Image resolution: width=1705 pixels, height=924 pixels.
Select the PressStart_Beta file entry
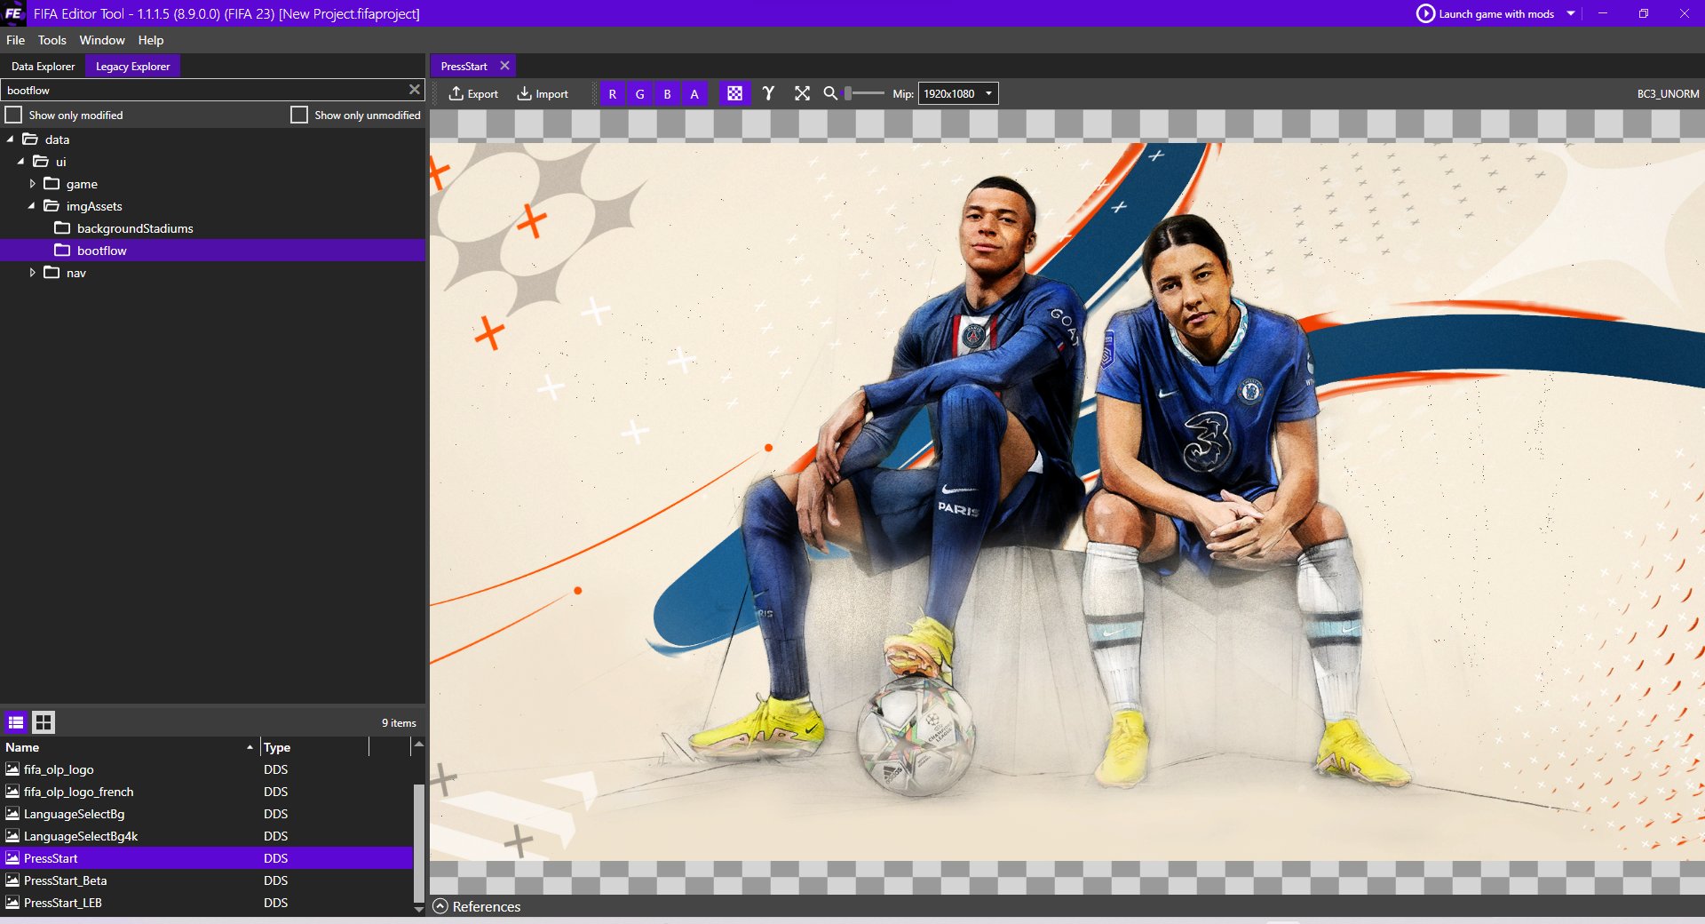pos(65,880)
